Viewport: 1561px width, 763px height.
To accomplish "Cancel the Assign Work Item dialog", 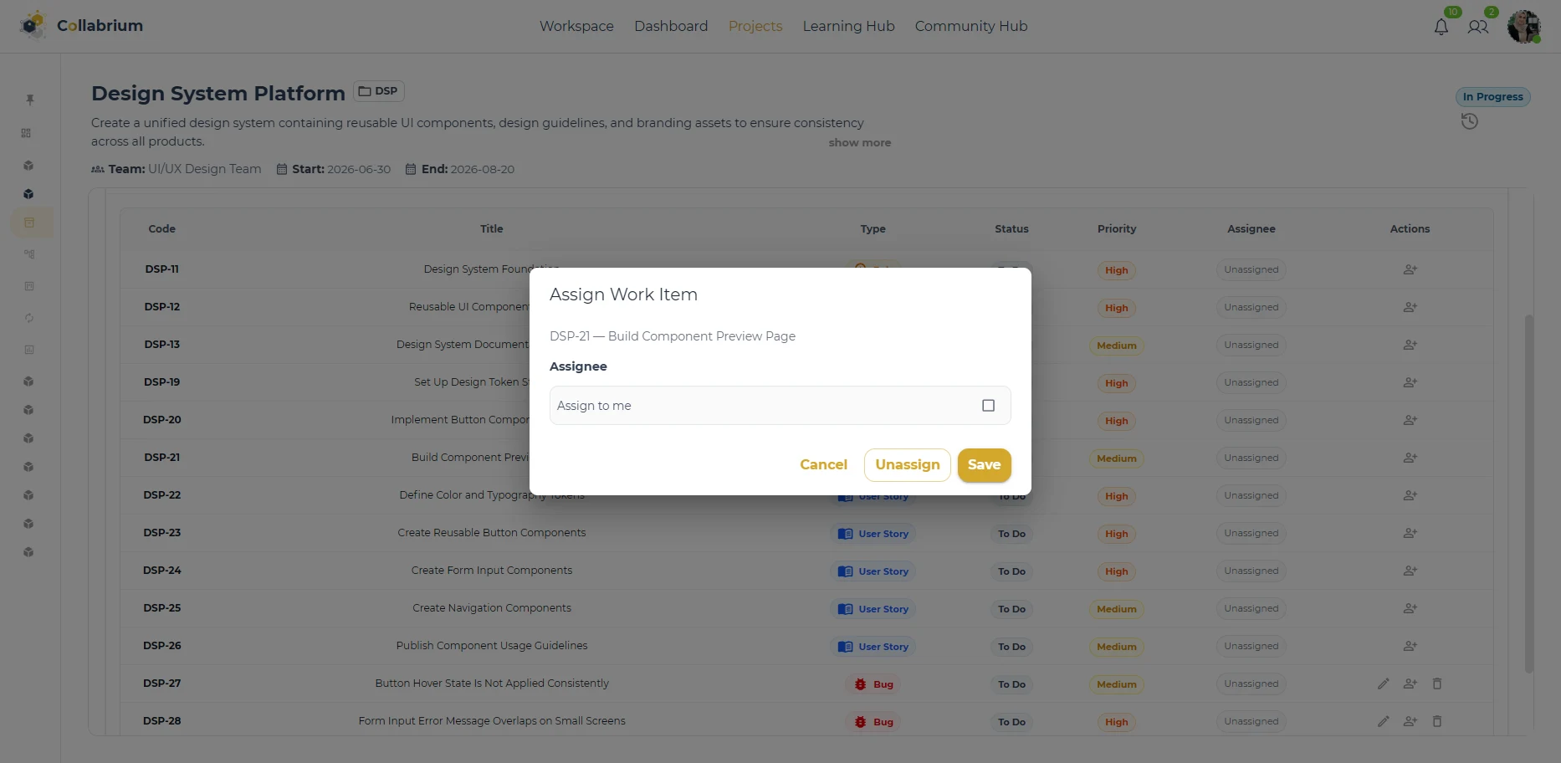I will (823, 465).
